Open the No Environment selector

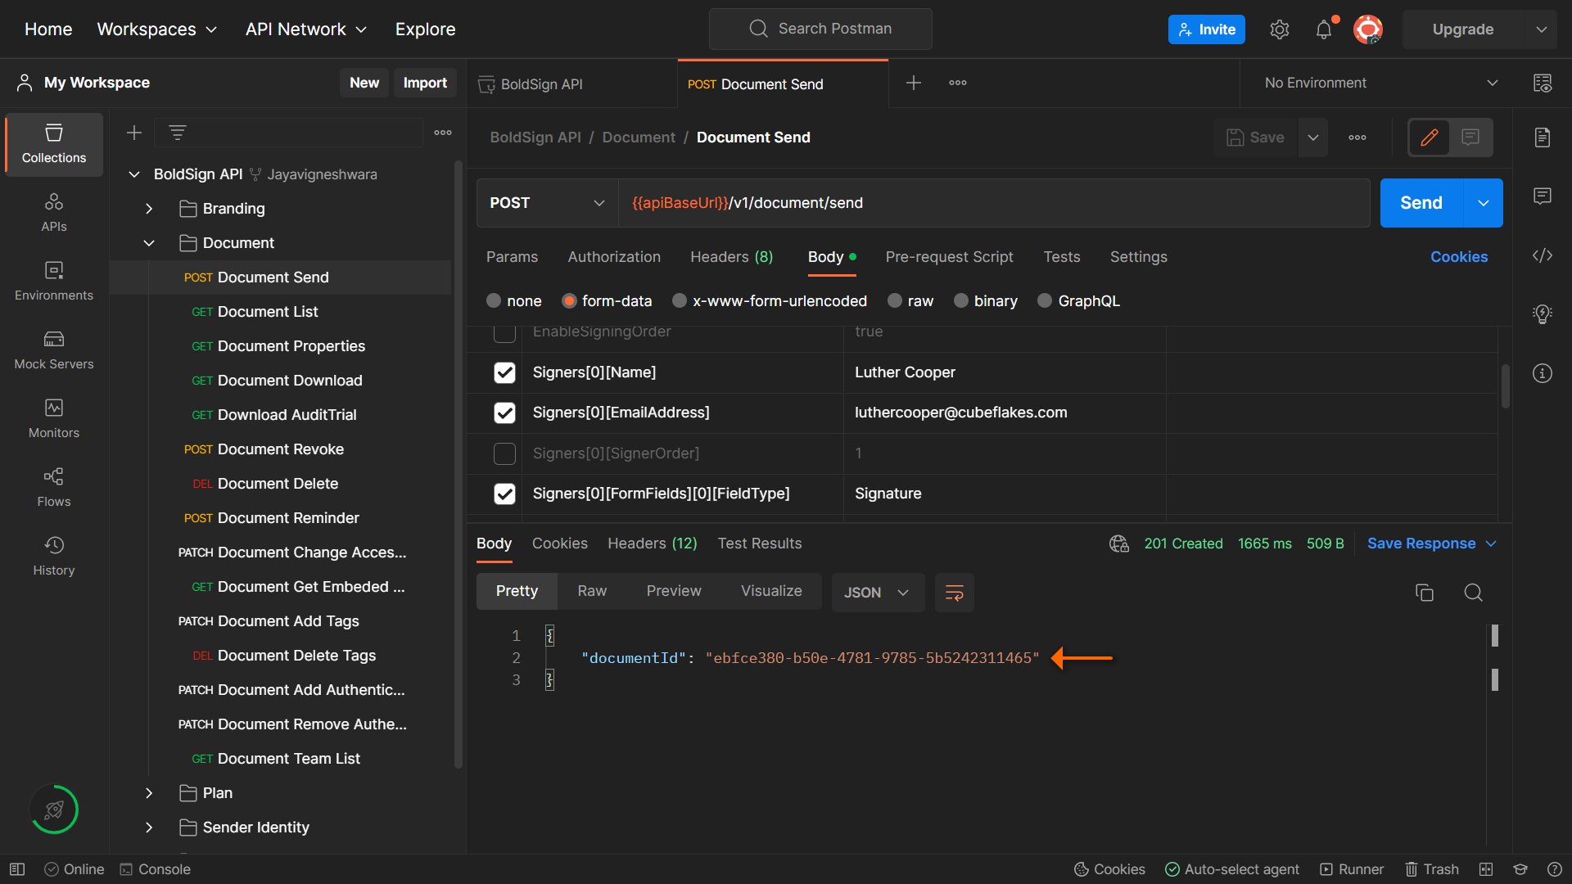pyautogui.click(x=1380, y=83)
